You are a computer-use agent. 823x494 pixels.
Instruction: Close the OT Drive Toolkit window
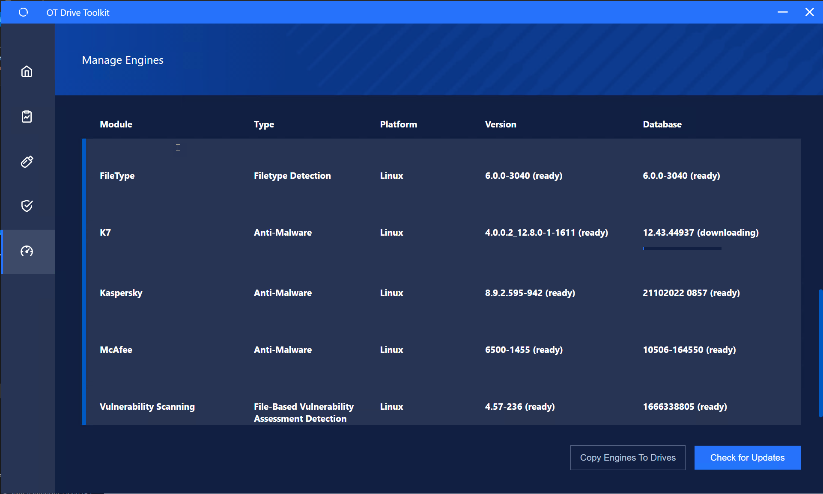click(809, 12)
